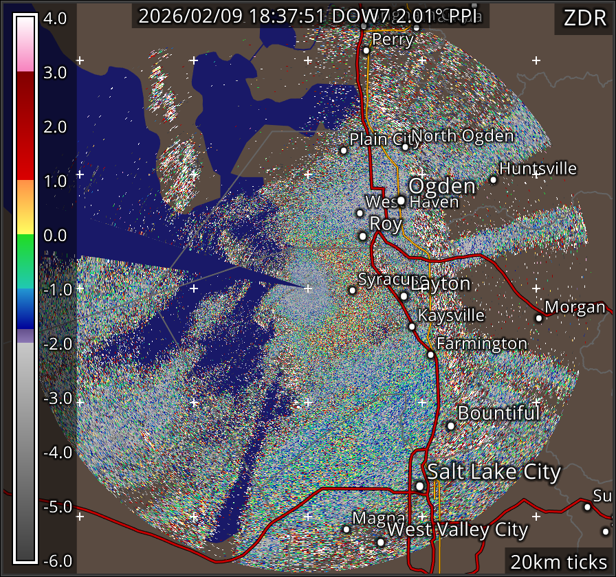Select the Farmington marker dot

pos(431,354)
